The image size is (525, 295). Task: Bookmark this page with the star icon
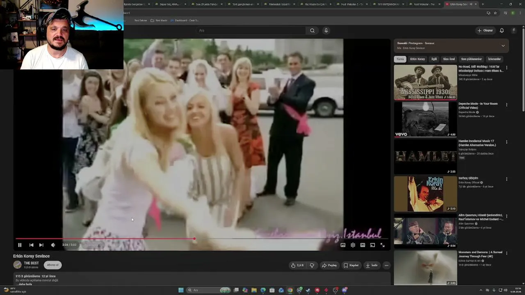[x=495, y=13]
